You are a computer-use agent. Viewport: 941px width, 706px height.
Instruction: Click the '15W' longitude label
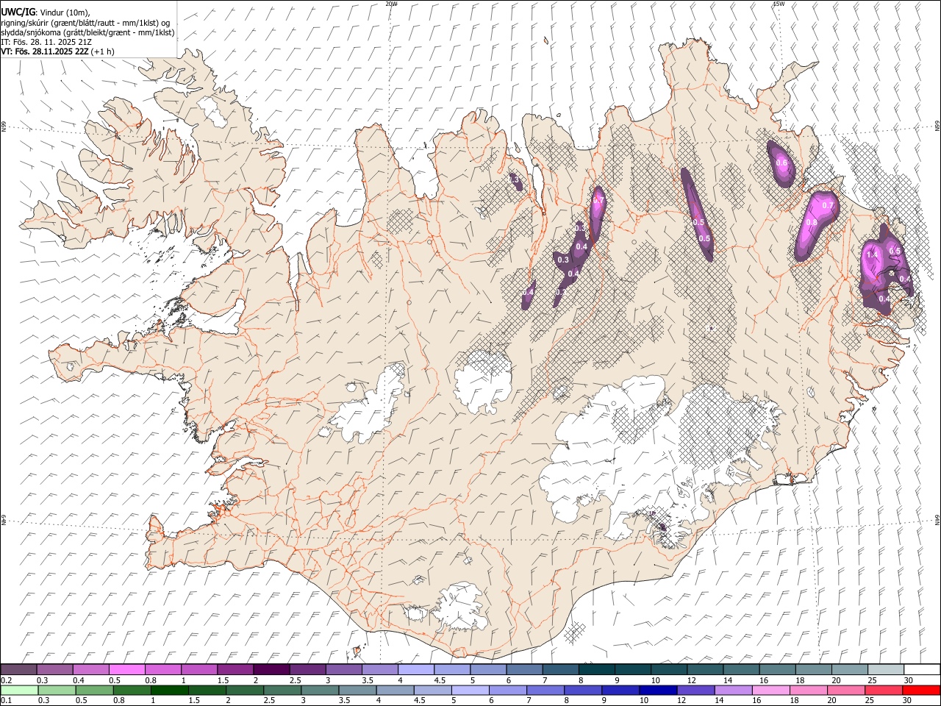click(x=778, y=4)
